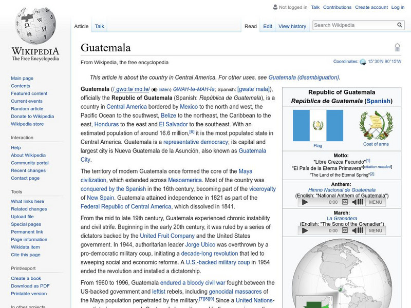The image size is (411, 308).
Task: Follow the Mexico link
Action: coord(189,107)
